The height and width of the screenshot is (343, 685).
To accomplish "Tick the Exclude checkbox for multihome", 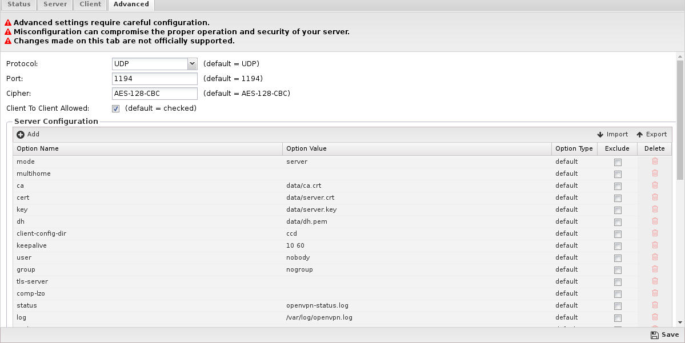I will pyautogui.click(x=618, y=174).
